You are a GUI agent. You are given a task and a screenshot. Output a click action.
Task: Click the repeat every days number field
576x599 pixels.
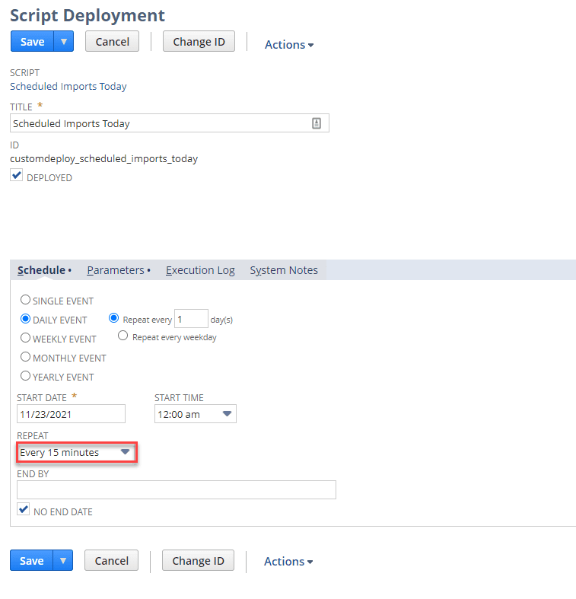coord(191,319)
